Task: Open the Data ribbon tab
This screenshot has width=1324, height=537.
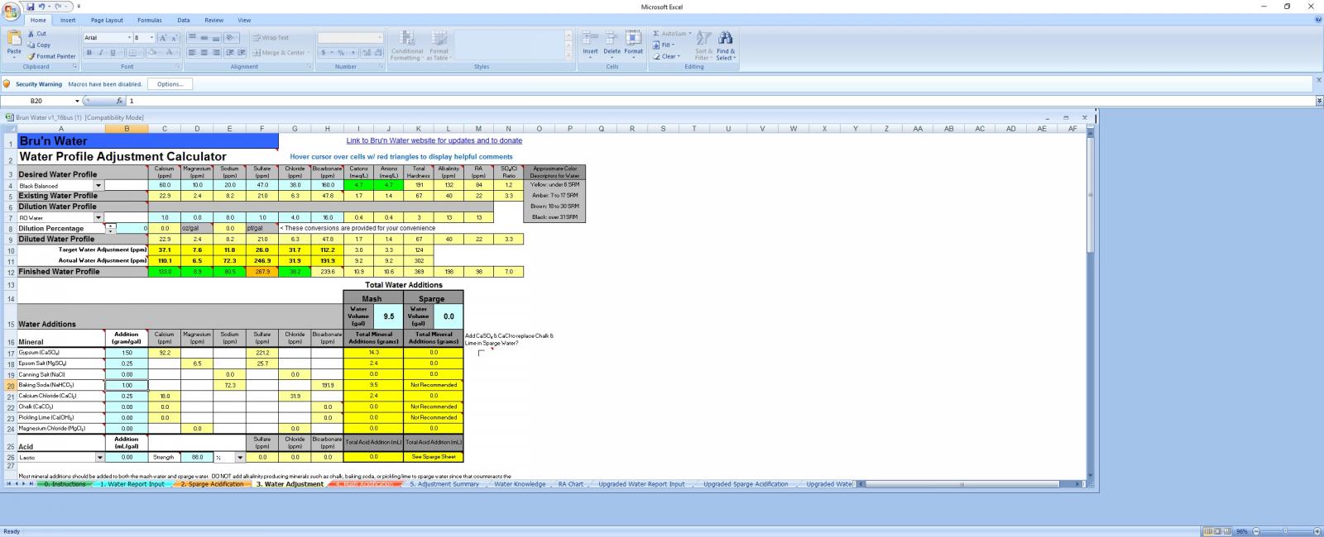Action: [x=184, y=20]
